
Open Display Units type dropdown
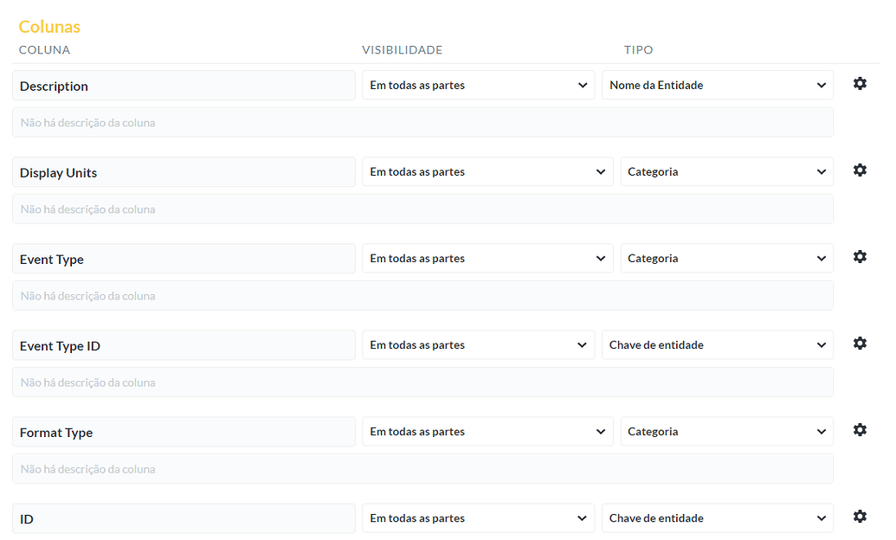pyautogui.click(x=726, y=171)
